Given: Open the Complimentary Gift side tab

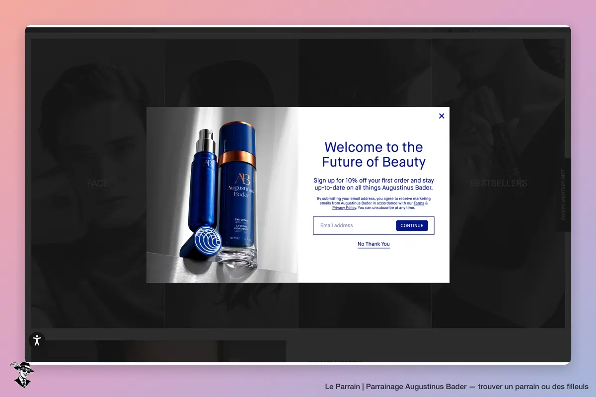Looking at the screenshot, I should coord(563,195).
